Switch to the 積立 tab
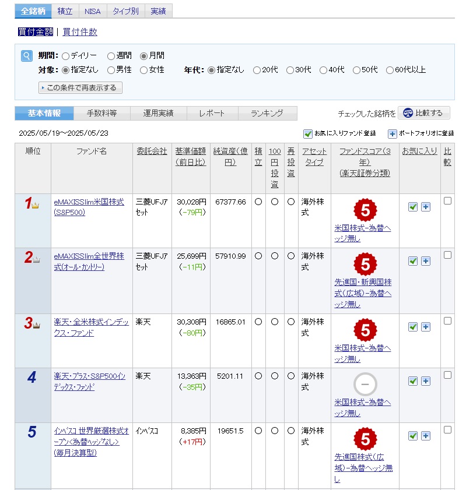This screenshot has width=459, height=490. 65,11
